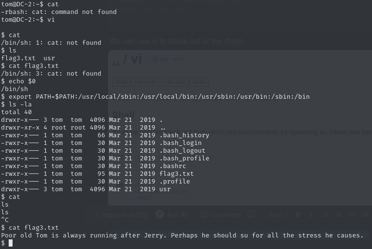This screenshot has height=249, width=372.
Task: Click flag3.txt in the ls -la listing
Action: (177, 174)
